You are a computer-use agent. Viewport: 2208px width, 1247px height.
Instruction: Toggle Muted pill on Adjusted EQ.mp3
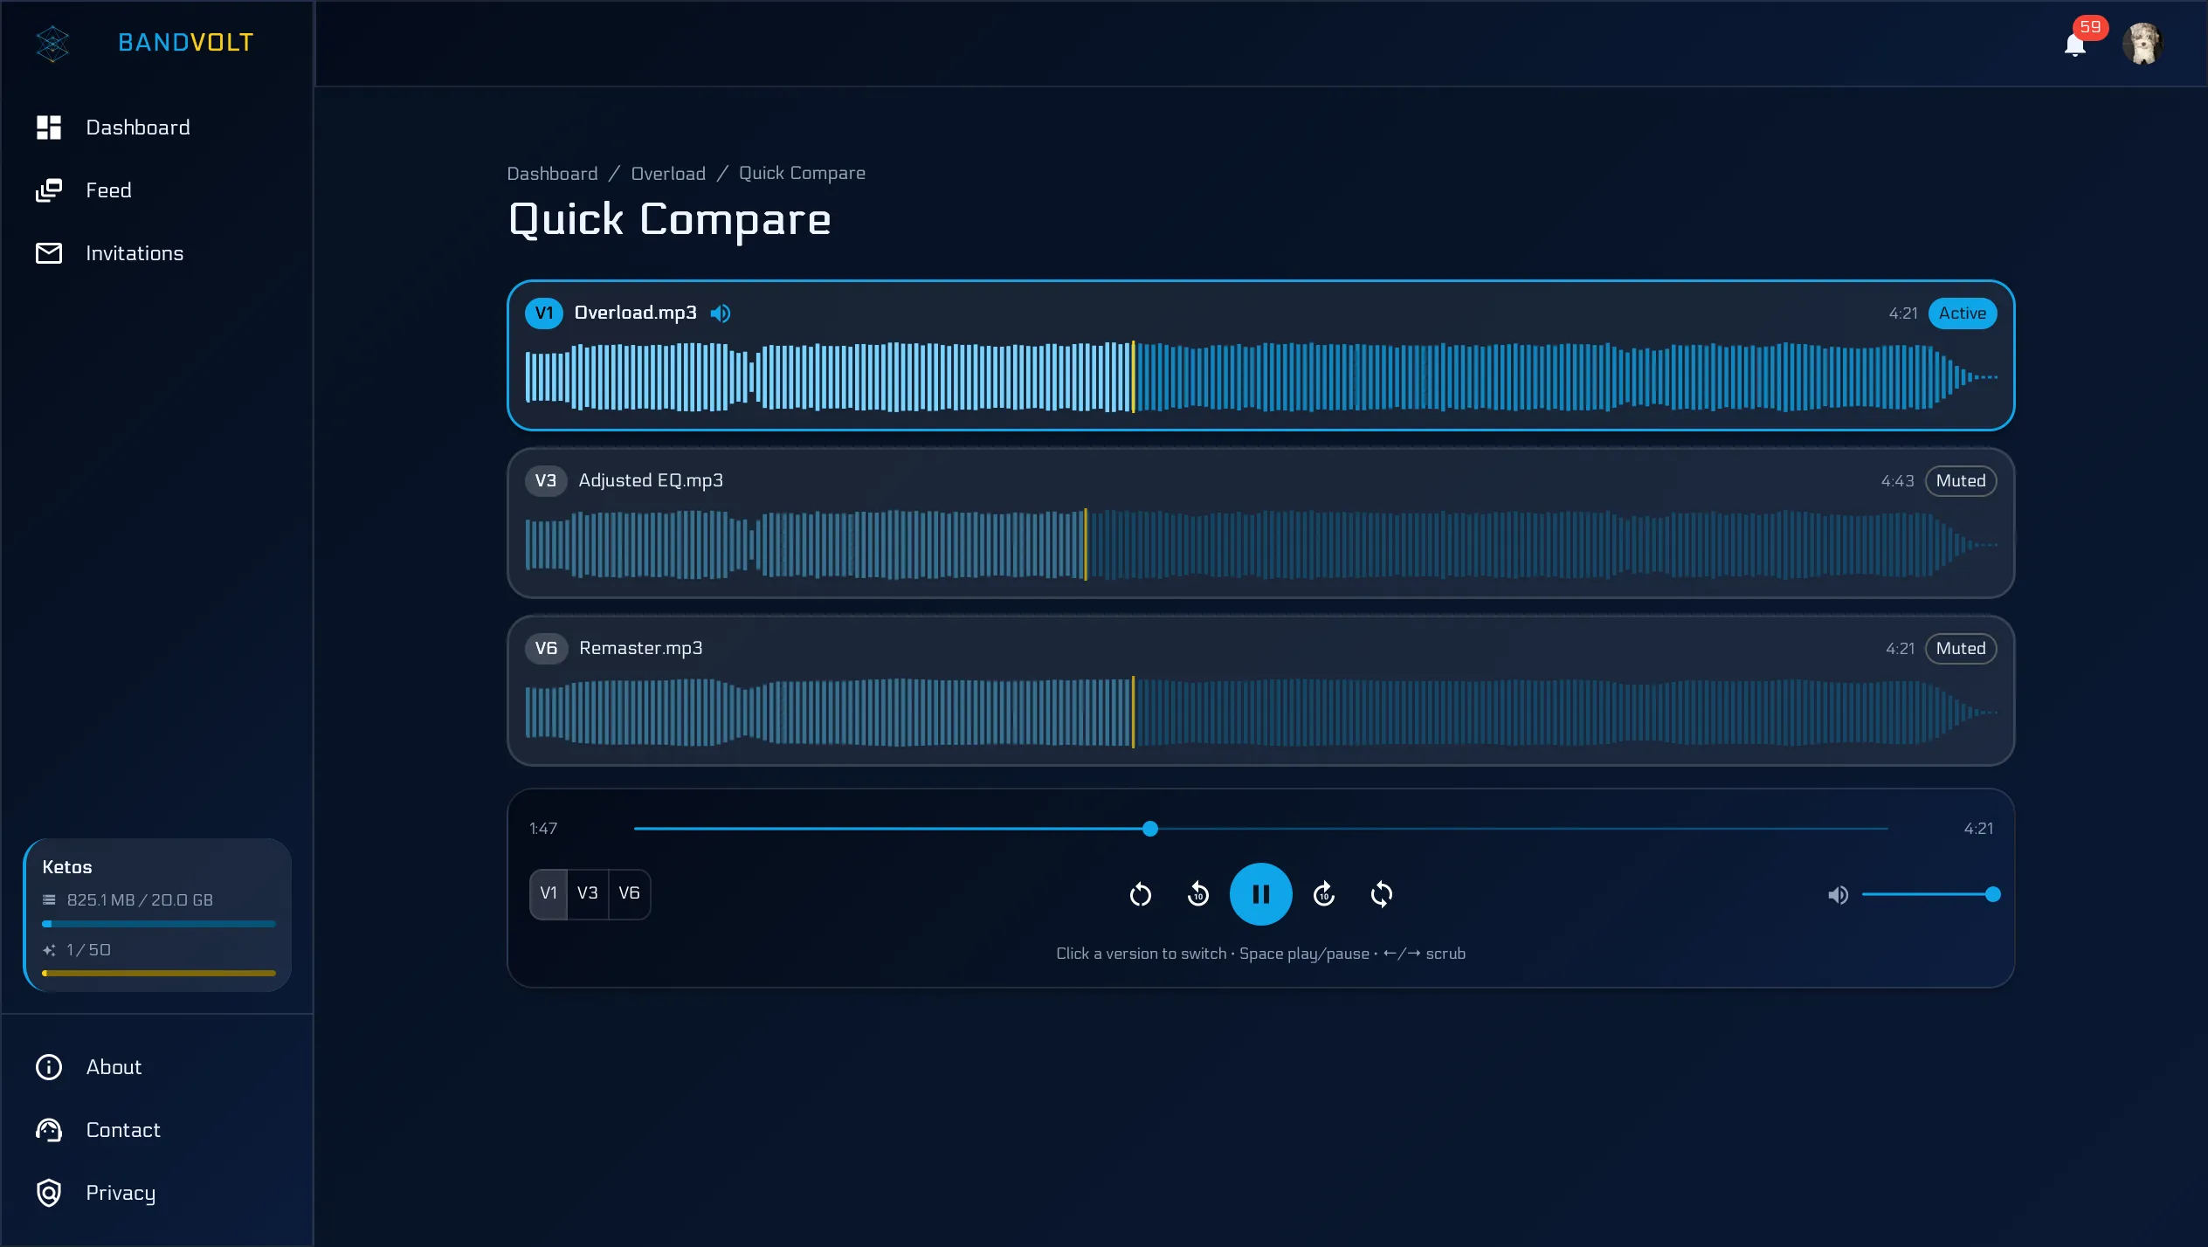(1961, 481)
